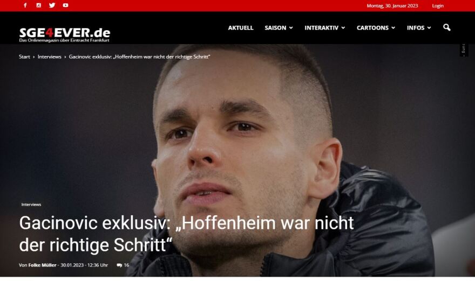Click the SGE4EVER.de site logo

[x=65, y=35]
